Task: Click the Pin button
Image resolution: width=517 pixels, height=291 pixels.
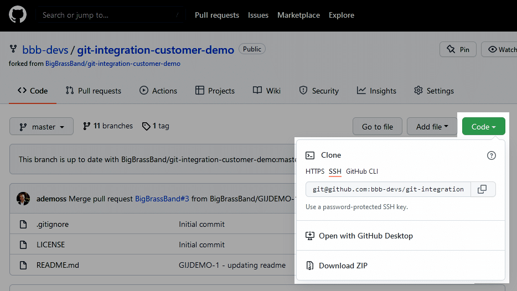Action: pyautogui.click(x=458, y=49)
